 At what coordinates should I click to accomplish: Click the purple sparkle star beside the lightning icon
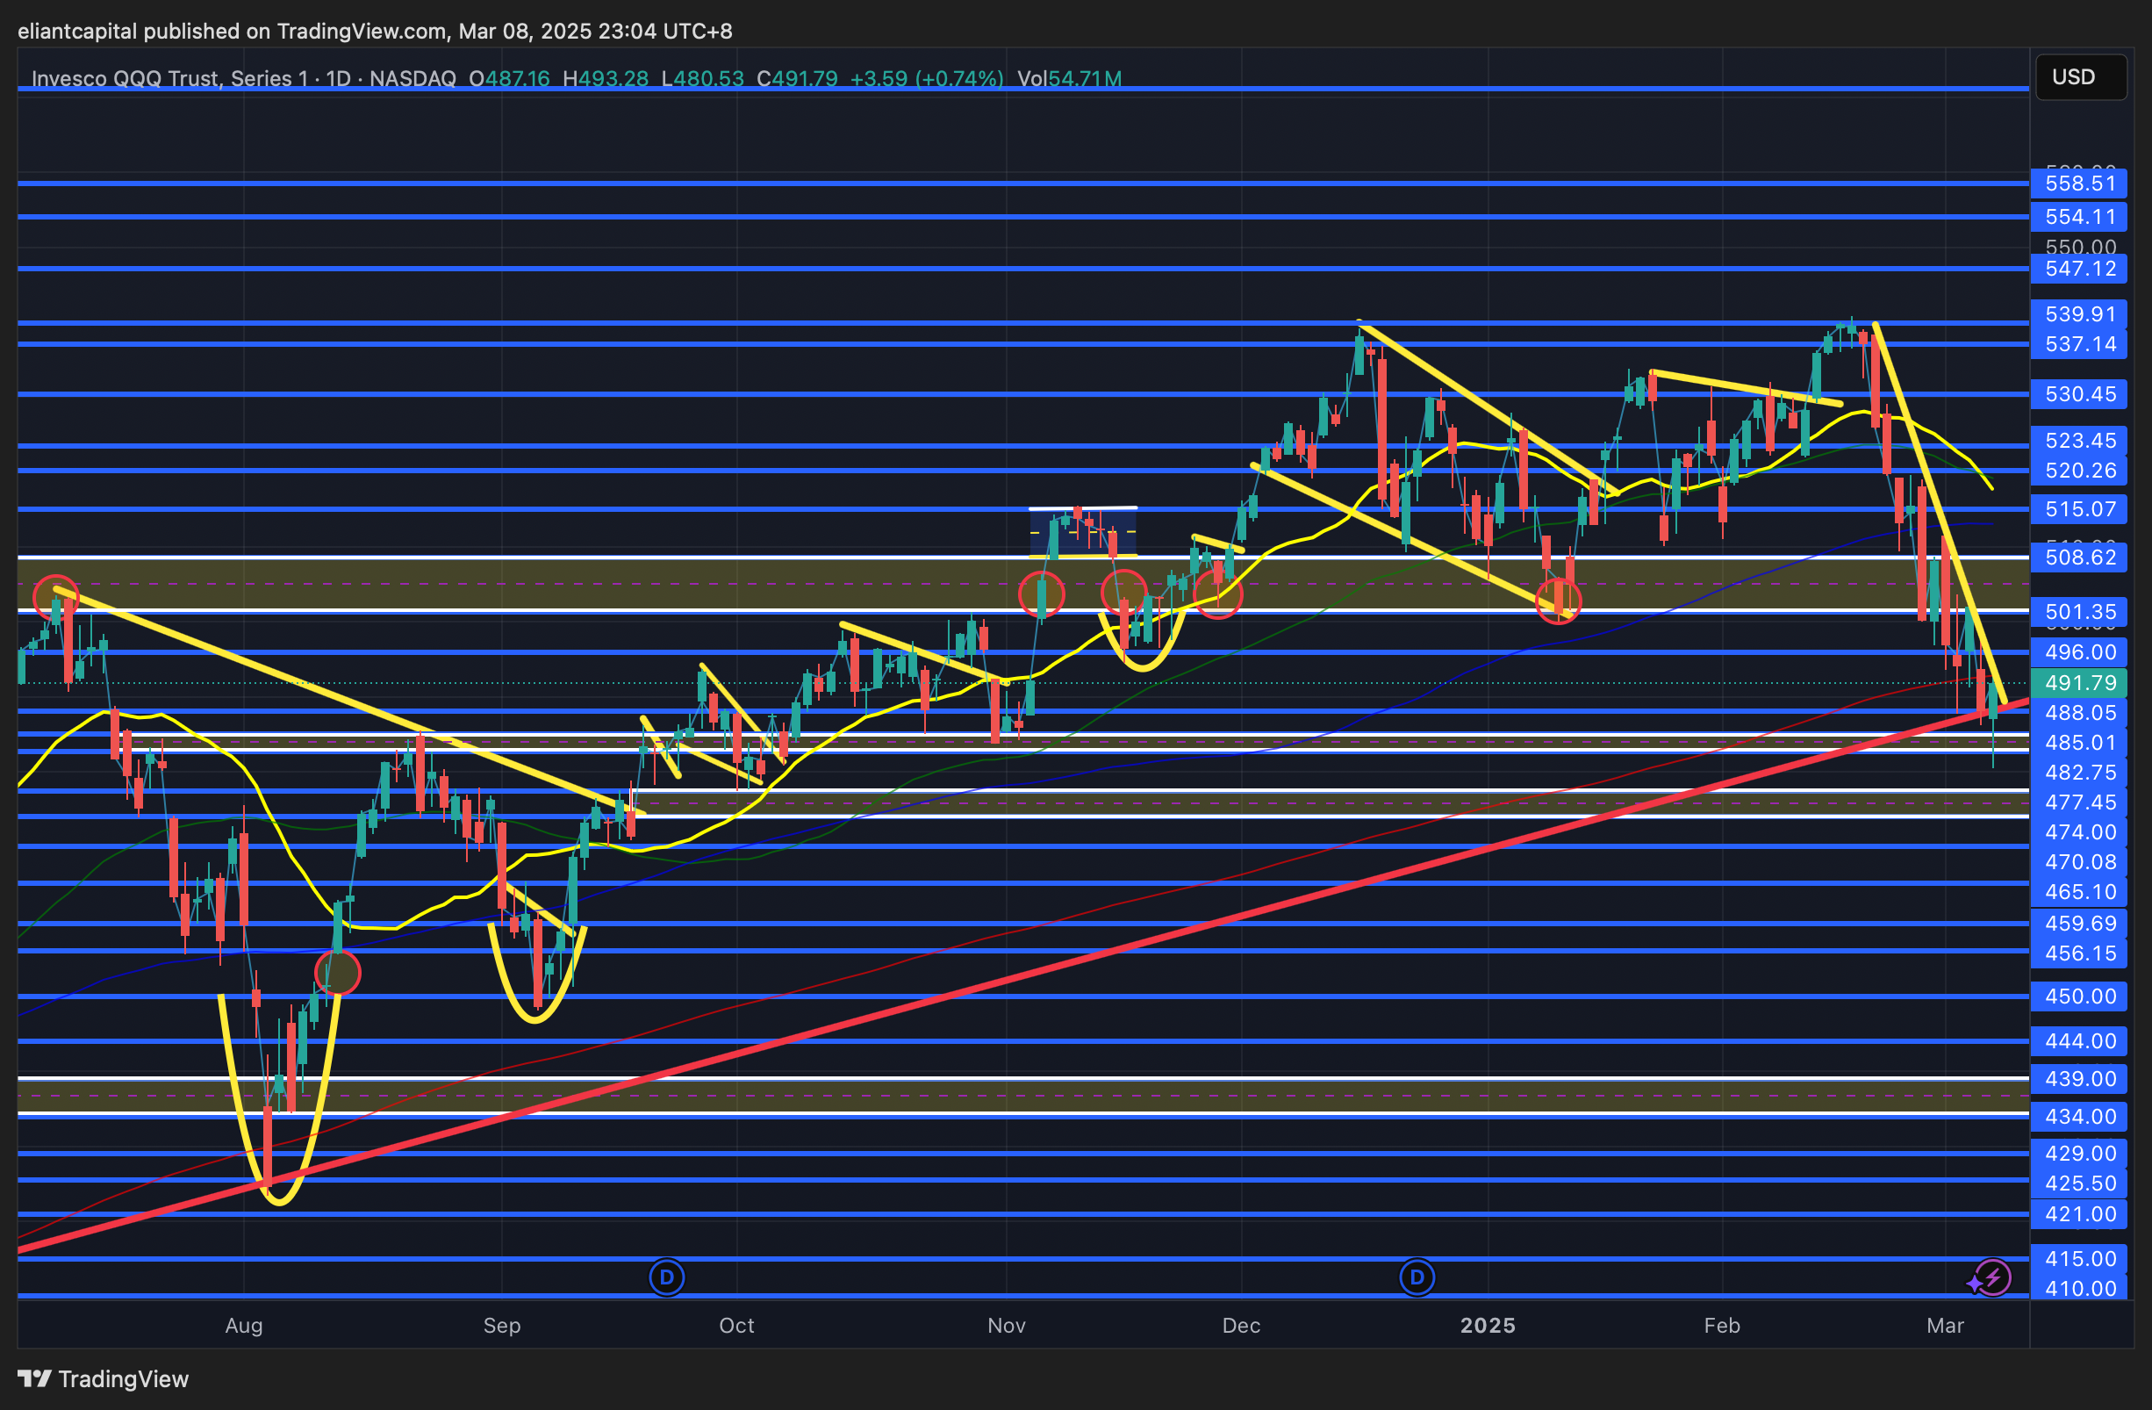point(1975,1284)
